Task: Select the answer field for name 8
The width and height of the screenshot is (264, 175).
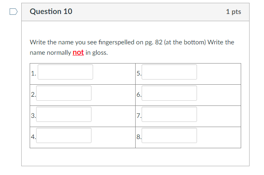Action: [x=169, y=136]
